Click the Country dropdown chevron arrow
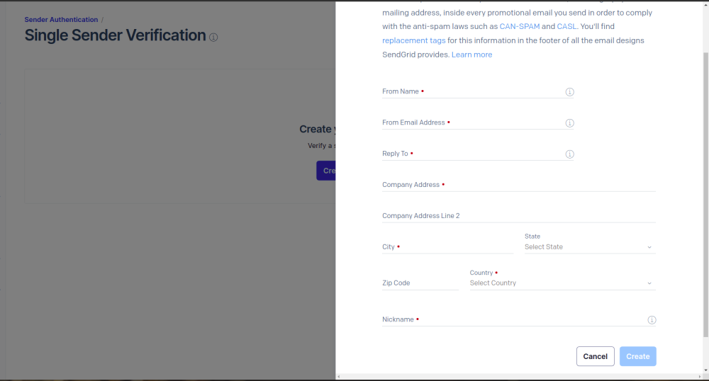The image size is (709, 381). tap(649, 283)
